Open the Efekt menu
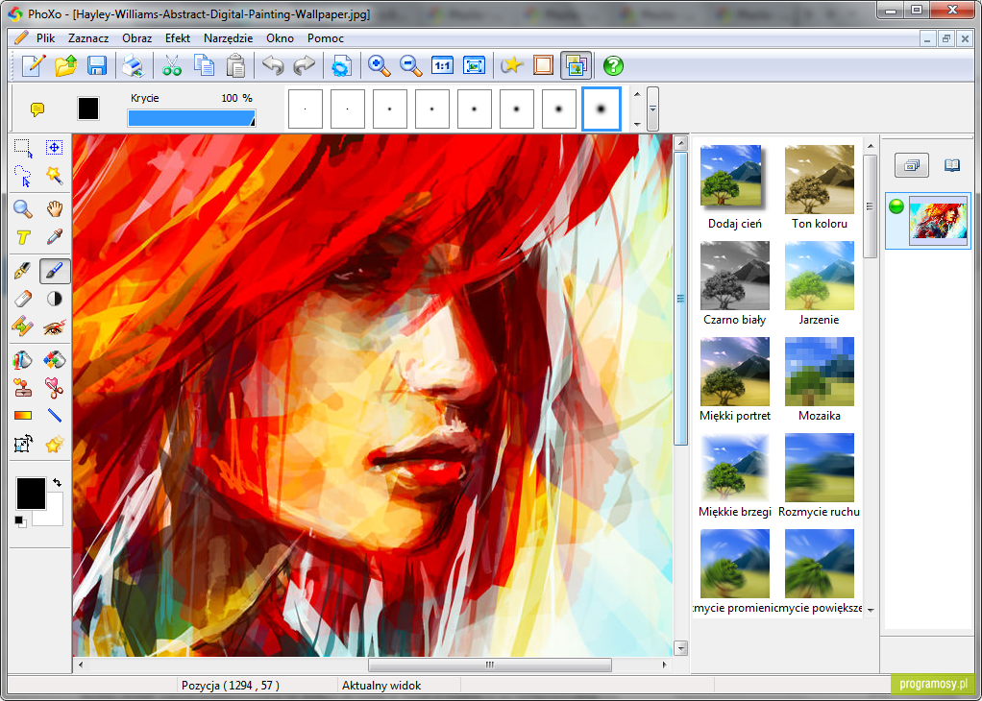982x701 pixels. click(178, 38)
